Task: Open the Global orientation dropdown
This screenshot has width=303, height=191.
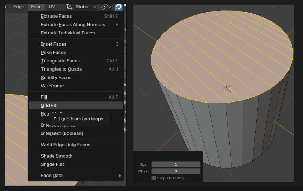Action: [85, 7]
